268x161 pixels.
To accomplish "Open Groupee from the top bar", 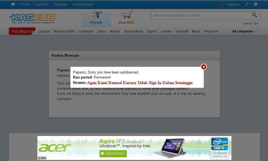I will pyautogui.click(x=61, y=4).
